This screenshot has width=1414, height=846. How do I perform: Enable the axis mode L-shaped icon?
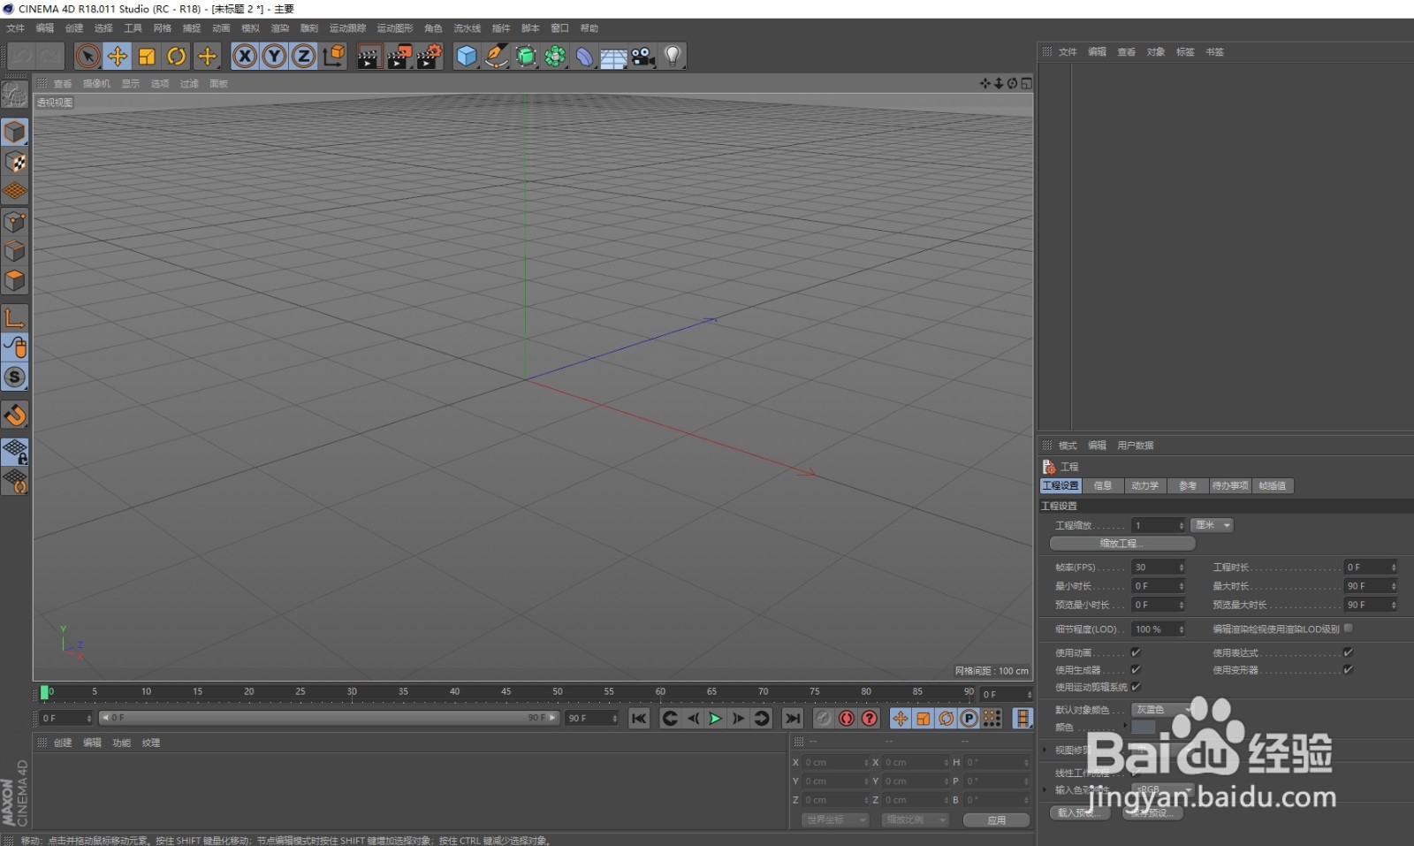pyautogui.click(x=14, y=318)
